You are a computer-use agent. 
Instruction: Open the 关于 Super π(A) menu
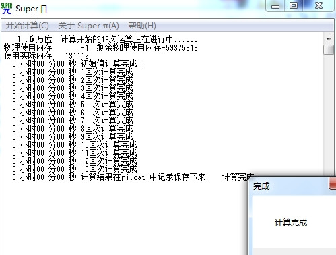(89, 25)
